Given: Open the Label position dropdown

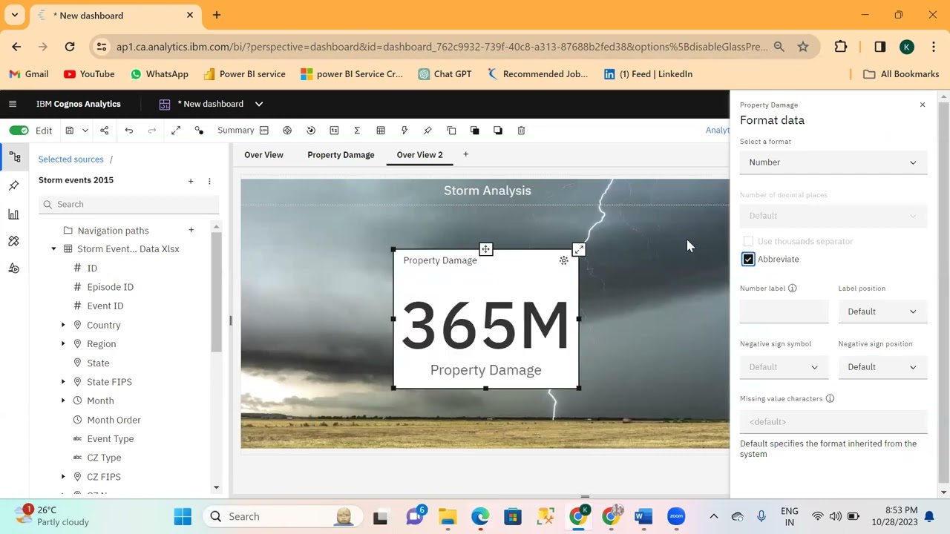Looking at the screenshot, I should click(x=882, y=311).
